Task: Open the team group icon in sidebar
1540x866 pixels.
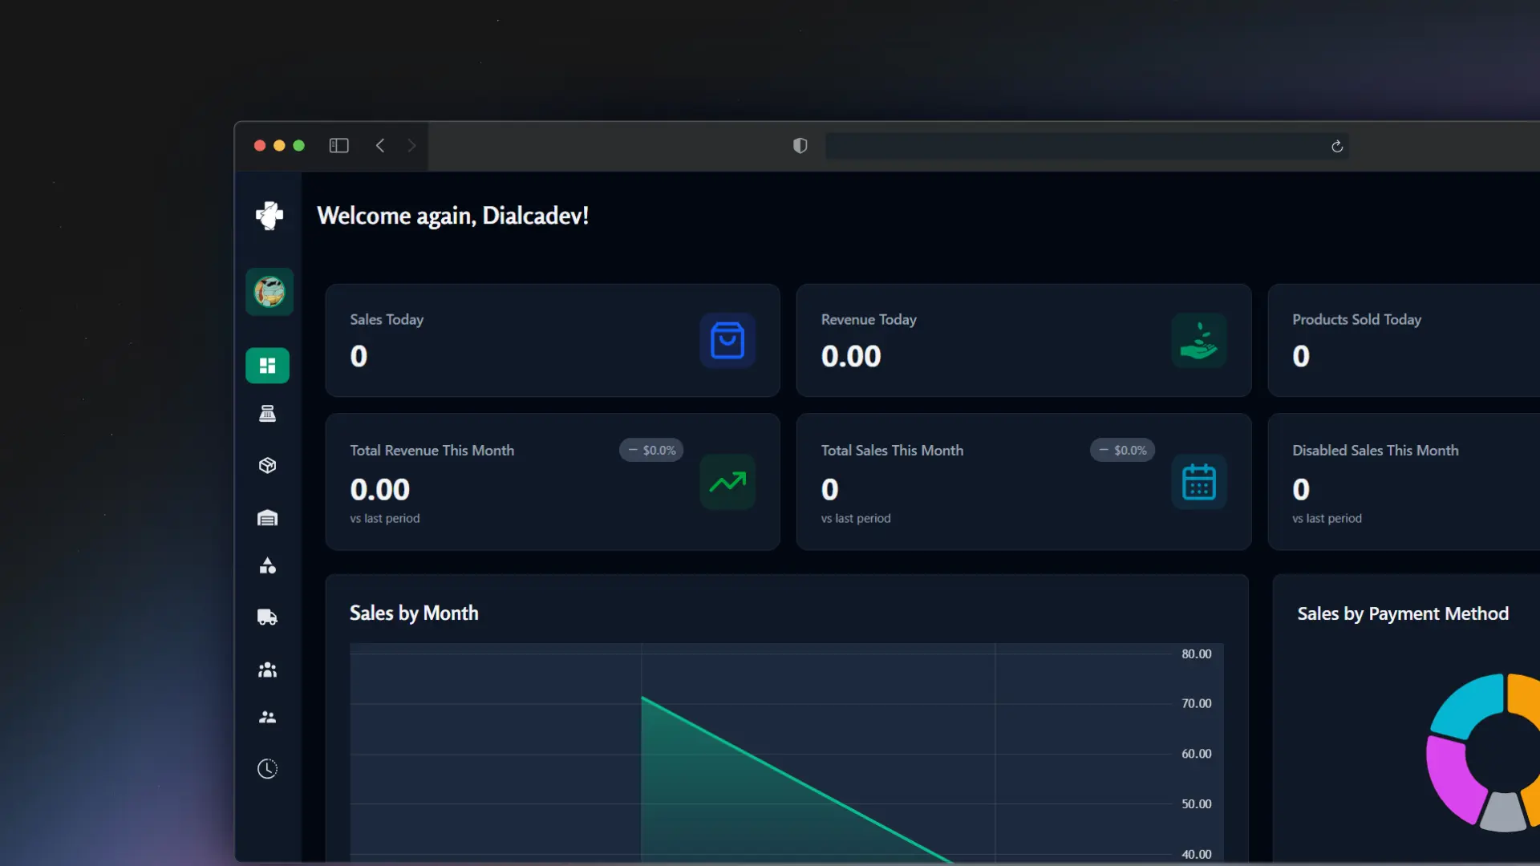Action: tap(267, 670)
